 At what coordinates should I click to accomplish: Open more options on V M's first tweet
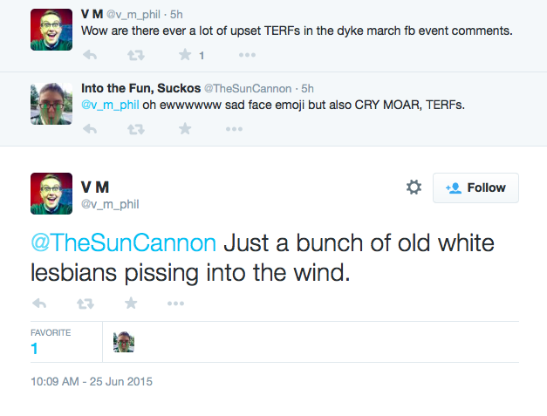[247, 55]
